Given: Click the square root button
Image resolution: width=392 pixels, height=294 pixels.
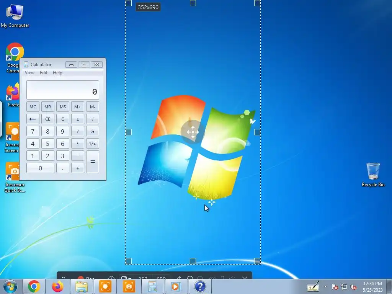Looking at the screenshot, I should (93, 119).
